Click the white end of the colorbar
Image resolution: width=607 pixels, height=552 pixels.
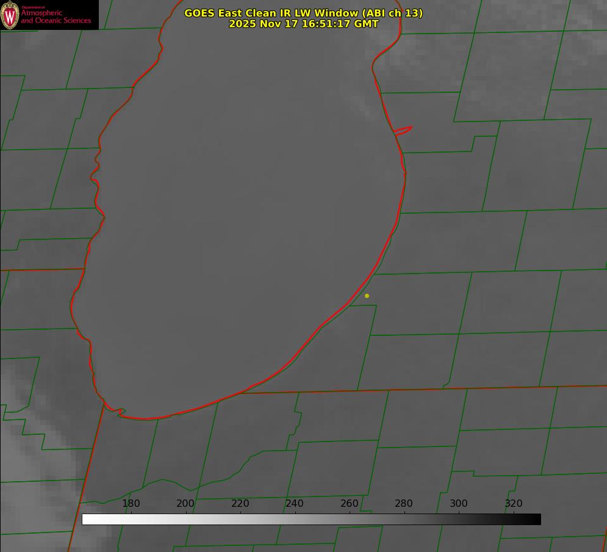(85, 520)
